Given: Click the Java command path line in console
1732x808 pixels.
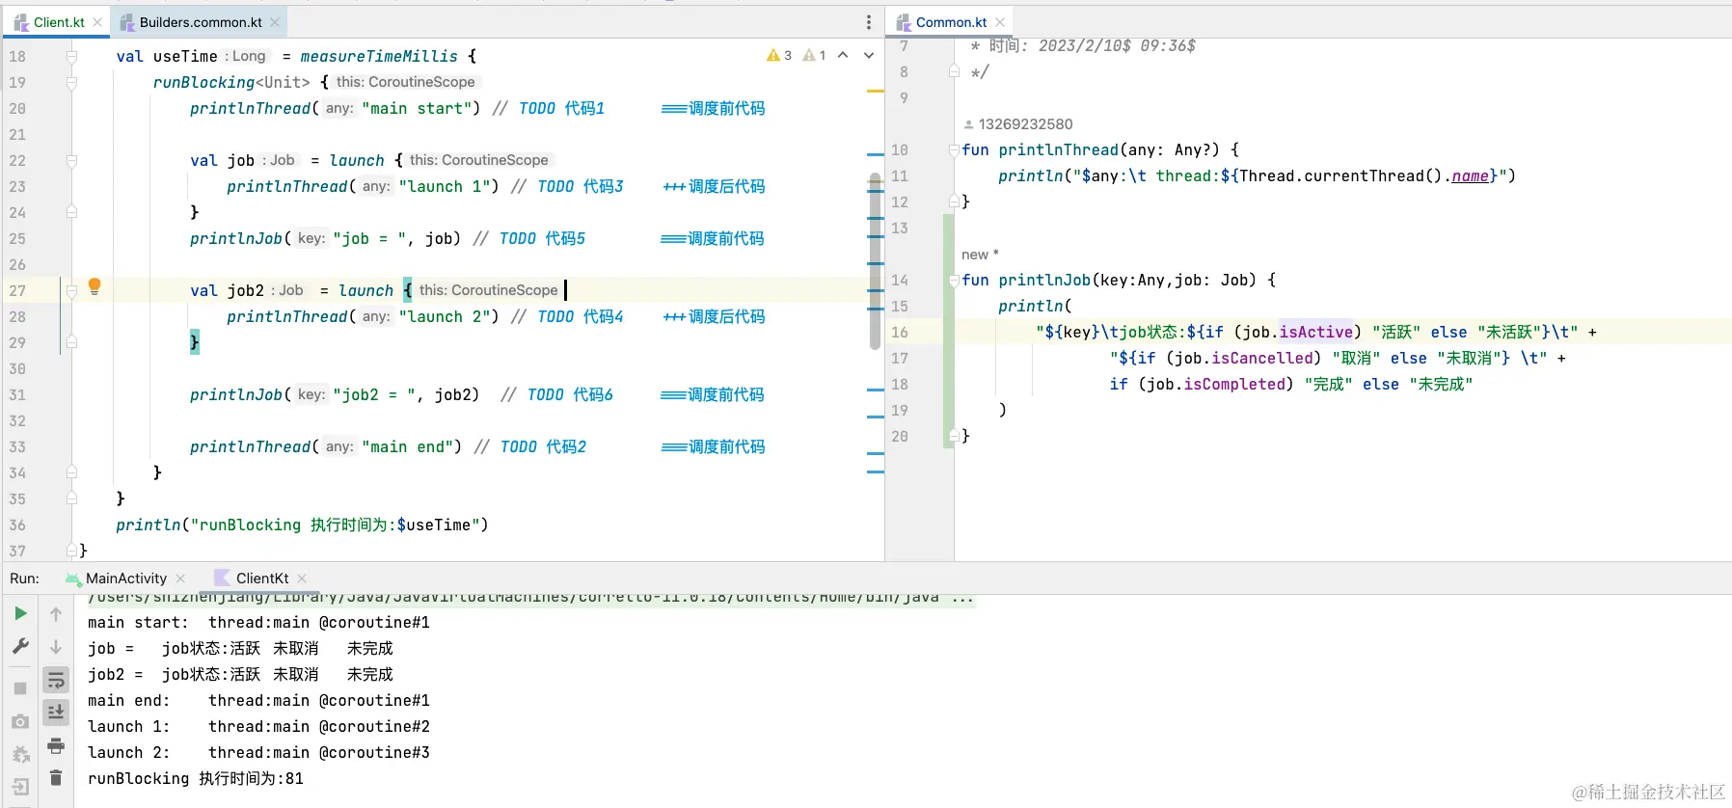Looking at the screenshot, I should 530,598.
